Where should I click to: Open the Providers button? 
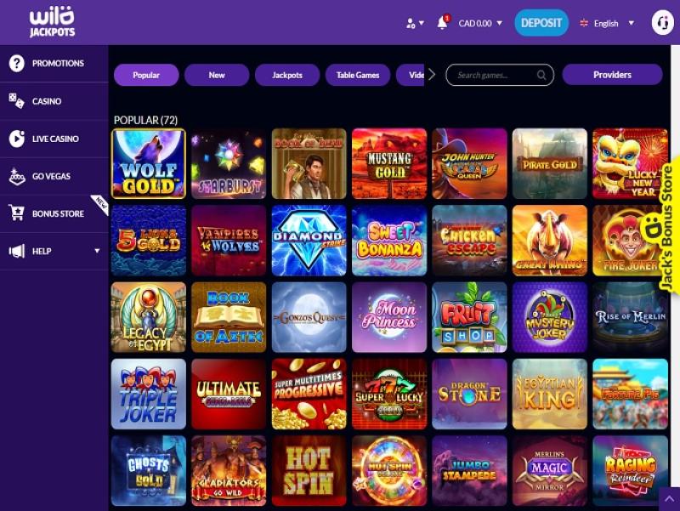[x=612, y=75]
